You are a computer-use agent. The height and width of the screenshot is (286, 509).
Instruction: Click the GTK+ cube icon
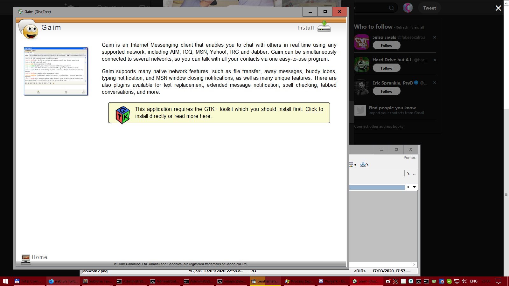[x=123, y=115]
